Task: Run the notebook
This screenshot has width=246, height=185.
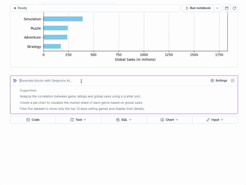Action: (198, 8)
